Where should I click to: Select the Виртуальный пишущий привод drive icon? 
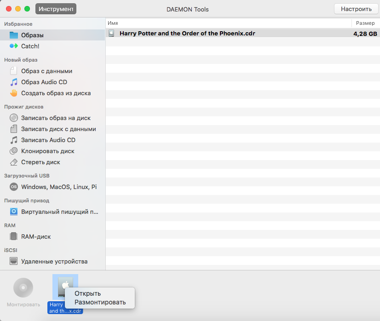click(x=14, y=212)
